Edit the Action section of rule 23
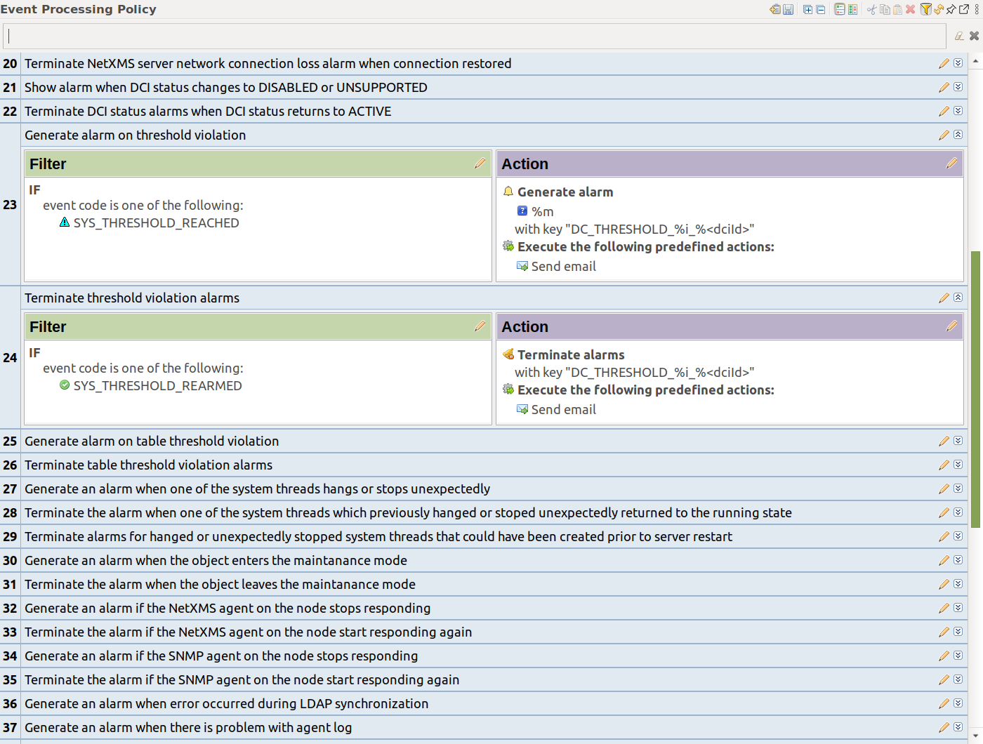 951,164
